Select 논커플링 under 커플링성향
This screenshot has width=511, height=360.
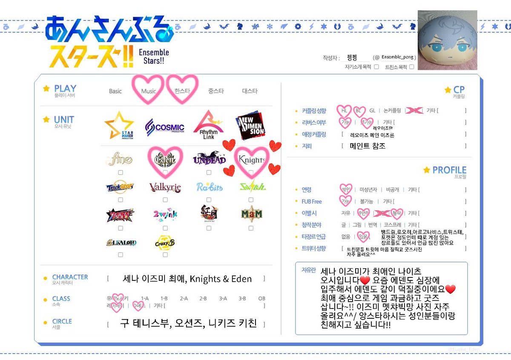[392, 111]
